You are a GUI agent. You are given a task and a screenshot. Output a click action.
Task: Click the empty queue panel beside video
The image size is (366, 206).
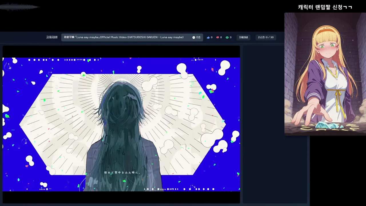275,124
